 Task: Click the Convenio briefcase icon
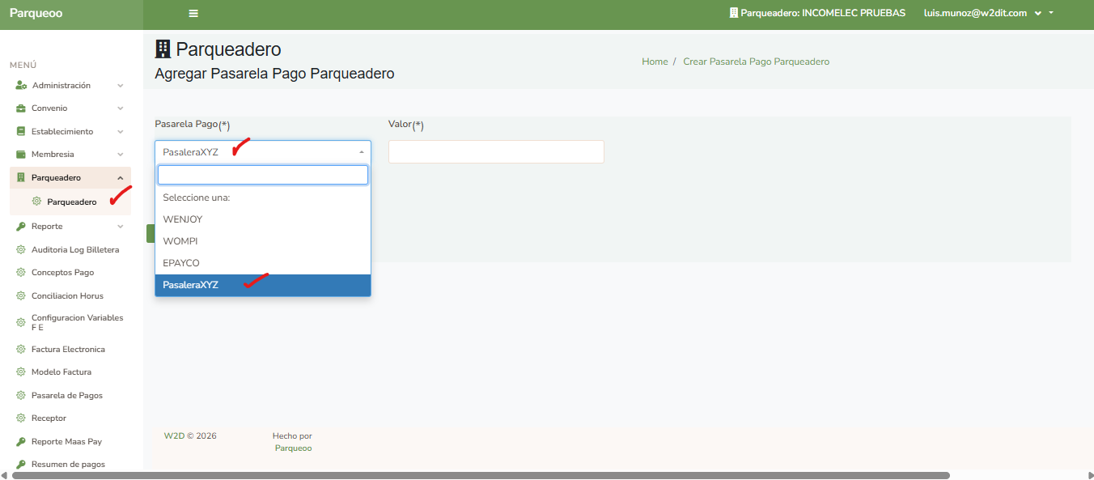click(22, 108)
